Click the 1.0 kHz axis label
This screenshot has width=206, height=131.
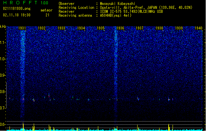(3, 59)
